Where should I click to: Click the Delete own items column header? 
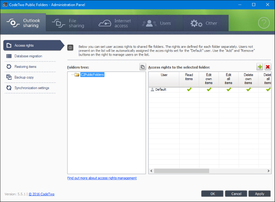click(x=248, y=79)
